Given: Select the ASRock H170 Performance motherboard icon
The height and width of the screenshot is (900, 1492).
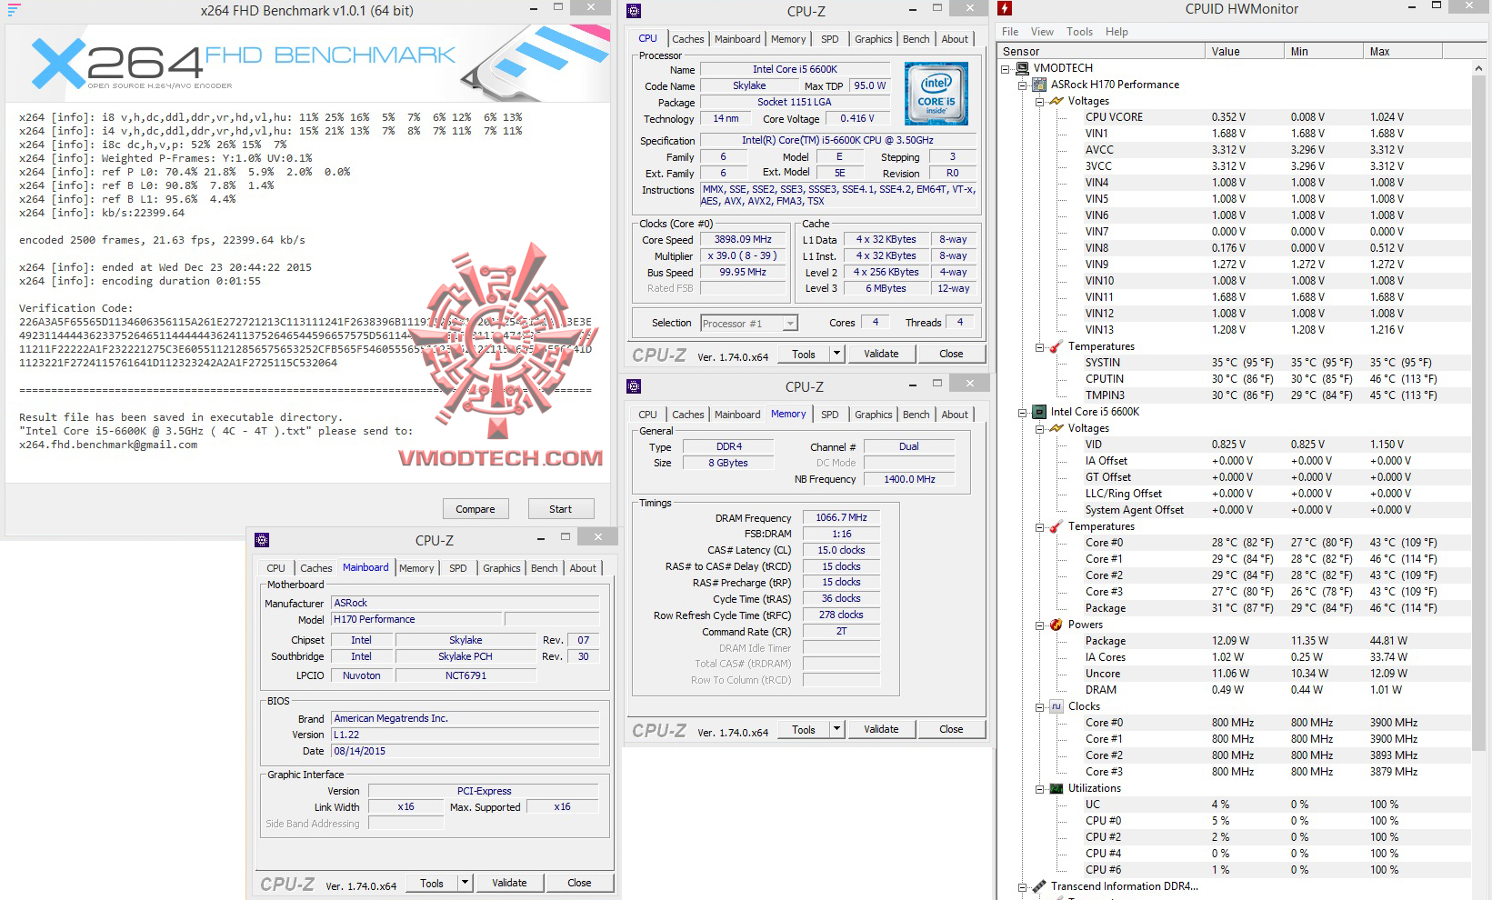Looking at the screenshot, I should pos(1040,85).
